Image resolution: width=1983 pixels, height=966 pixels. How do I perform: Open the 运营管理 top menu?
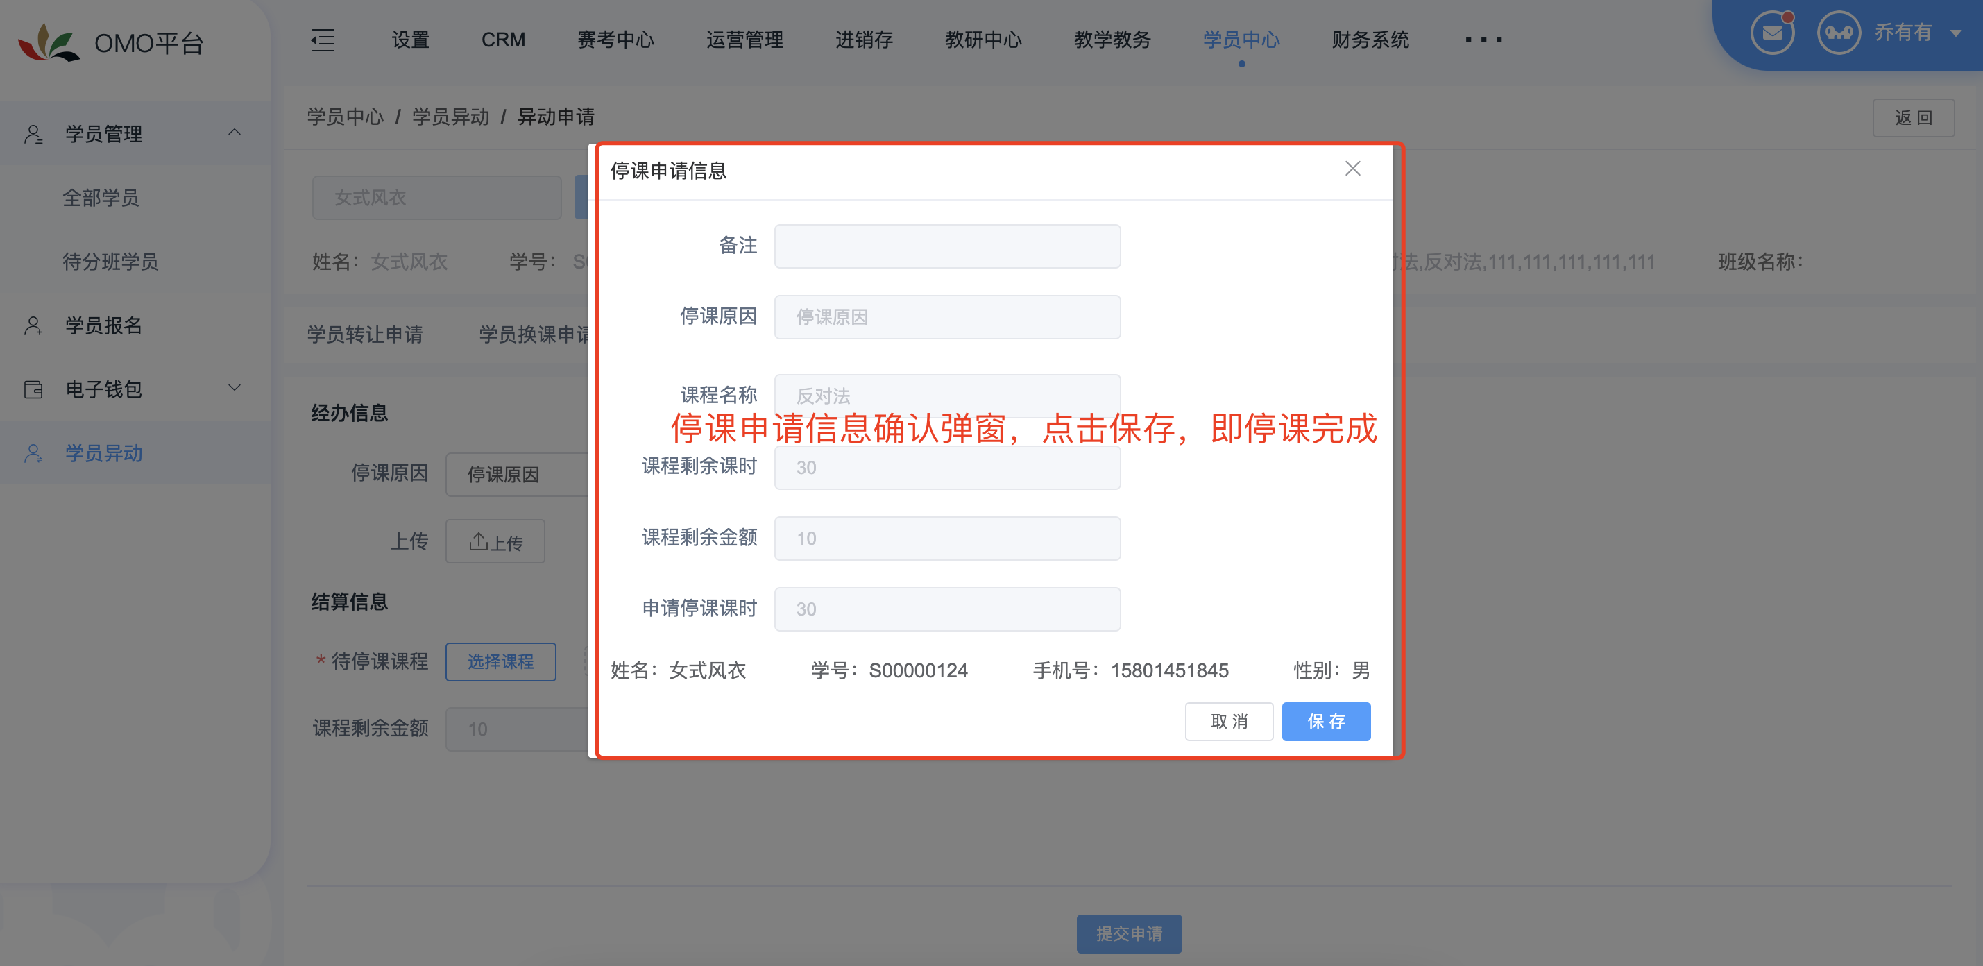744,40
